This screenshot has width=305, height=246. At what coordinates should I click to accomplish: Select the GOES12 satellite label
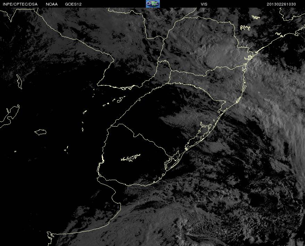coord(73,4)
